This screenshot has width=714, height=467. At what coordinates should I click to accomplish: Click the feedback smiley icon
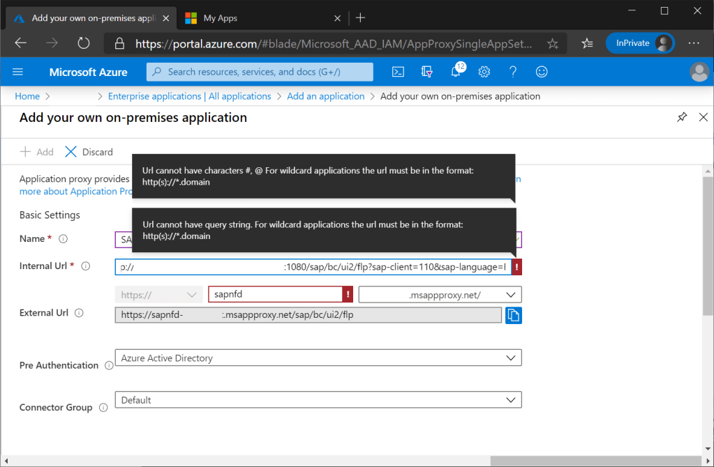point(541,72)
